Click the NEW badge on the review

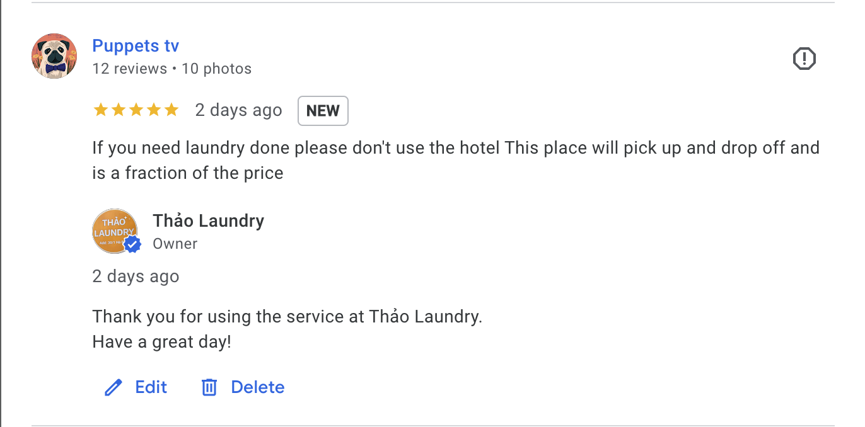point(323,110)
